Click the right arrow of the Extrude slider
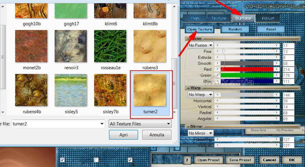The width and height of the screenshot is (305, 167). pos(277,58)
